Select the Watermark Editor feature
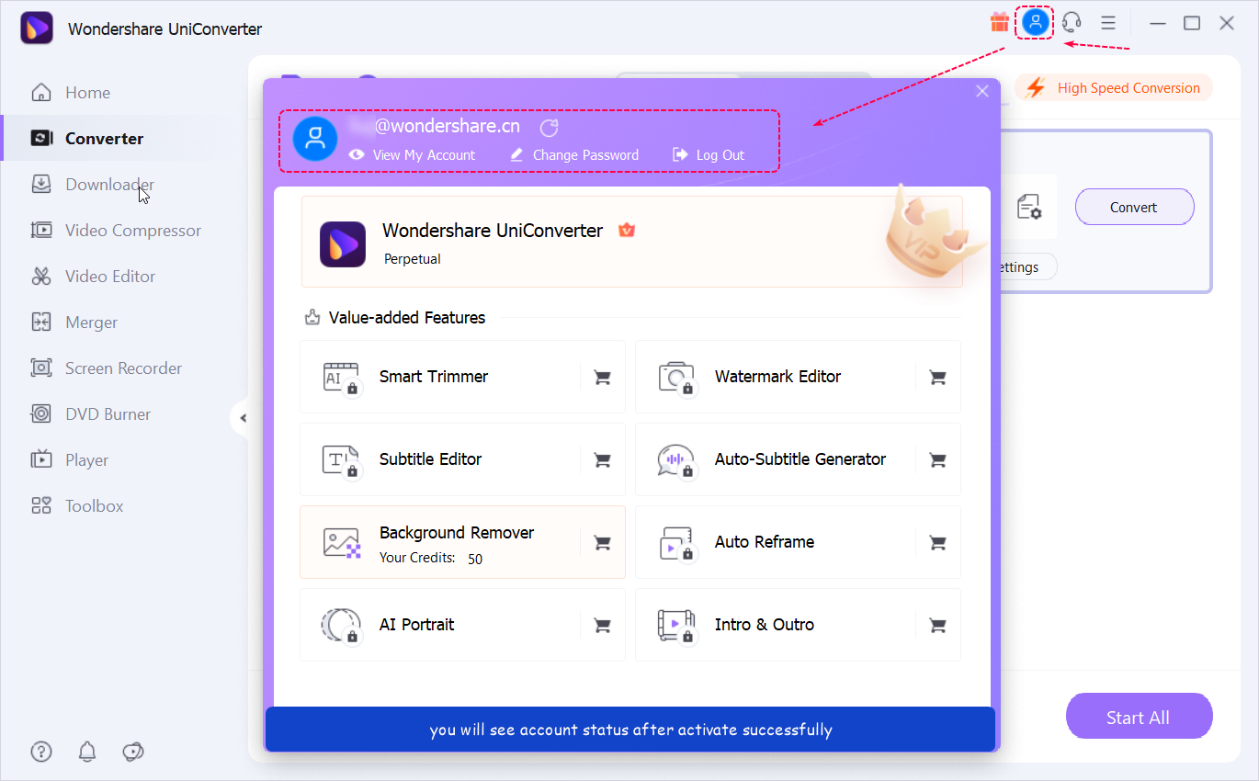Image resolution: width=1259 pixels, height=781 pixels. point(798,377)
